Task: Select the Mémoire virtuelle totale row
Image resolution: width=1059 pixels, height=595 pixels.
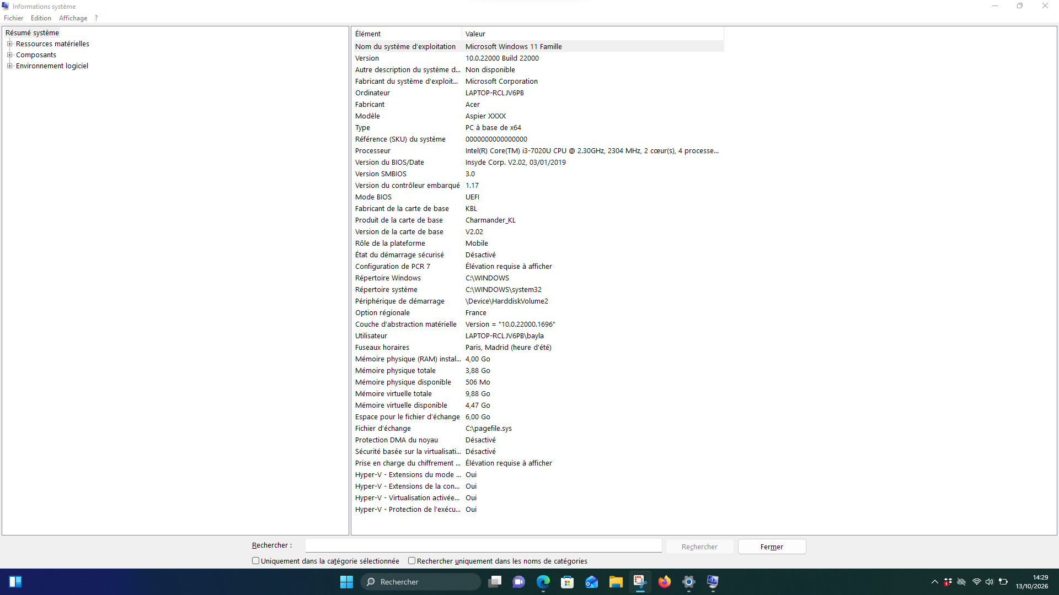Action: (538, 394)
